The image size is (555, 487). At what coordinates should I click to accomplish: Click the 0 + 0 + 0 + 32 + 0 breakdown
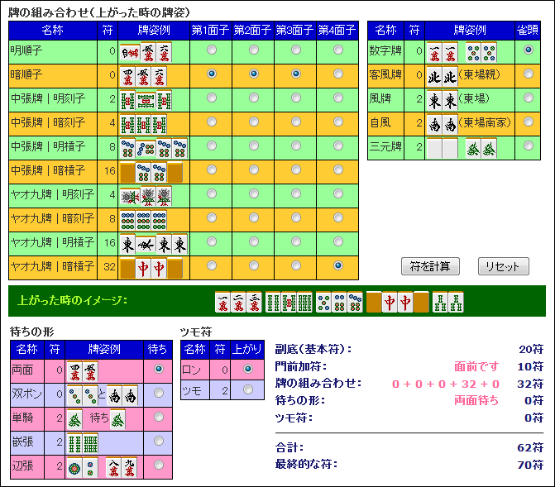click(446, 384)
